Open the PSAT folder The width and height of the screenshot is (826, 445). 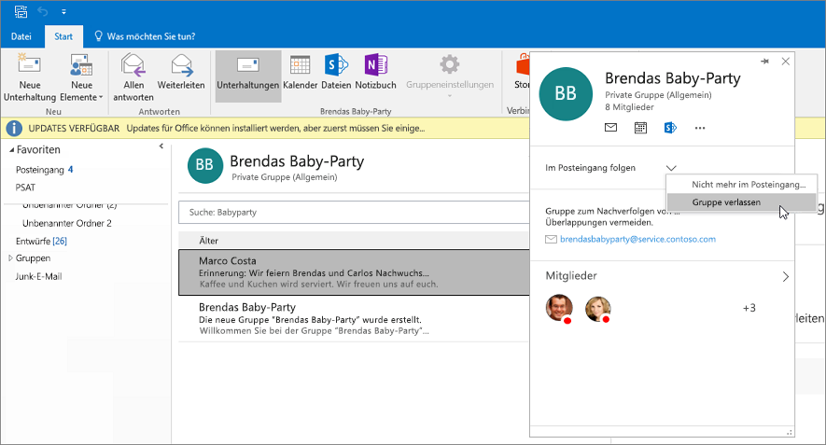coord(25,188)
